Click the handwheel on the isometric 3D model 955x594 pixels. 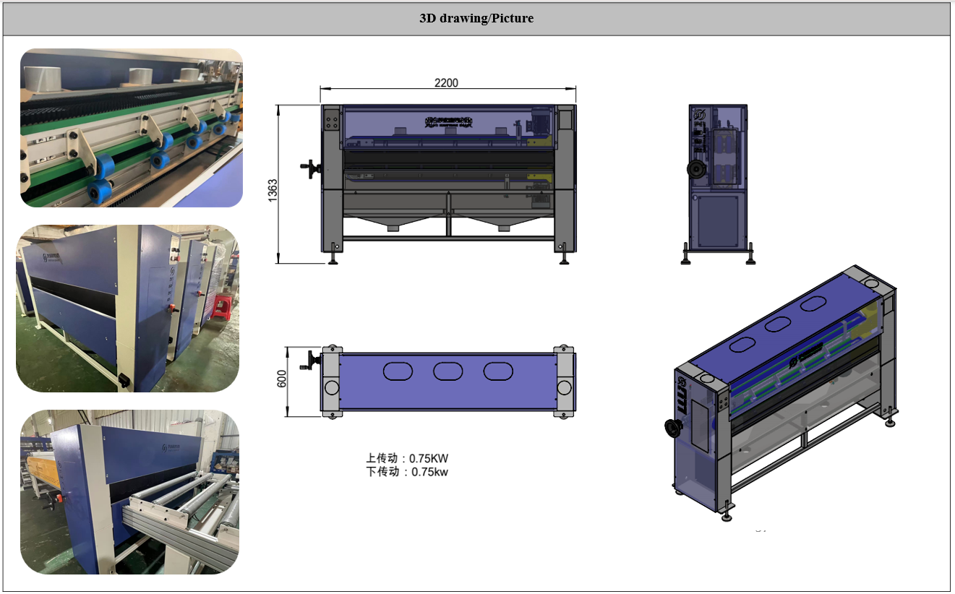click(x=673, y=428)
